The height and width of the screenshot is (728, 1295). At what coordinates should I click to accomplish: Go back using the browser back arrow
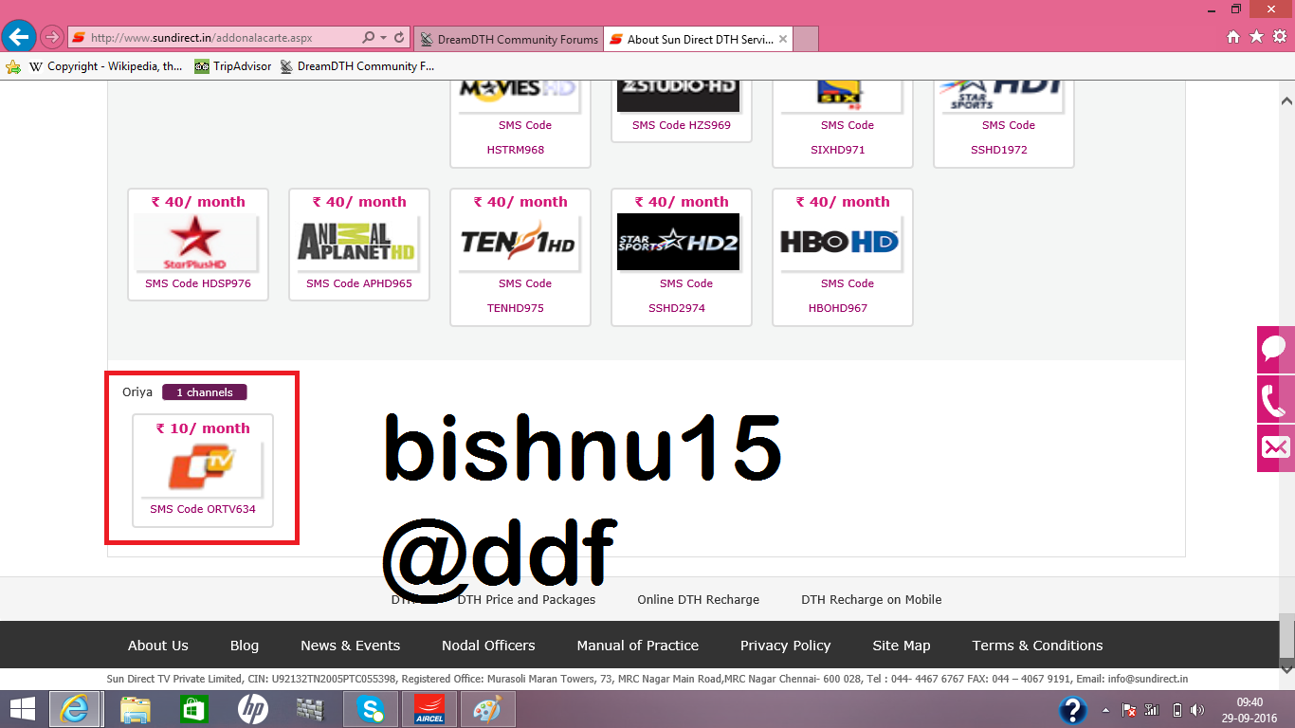19,37
